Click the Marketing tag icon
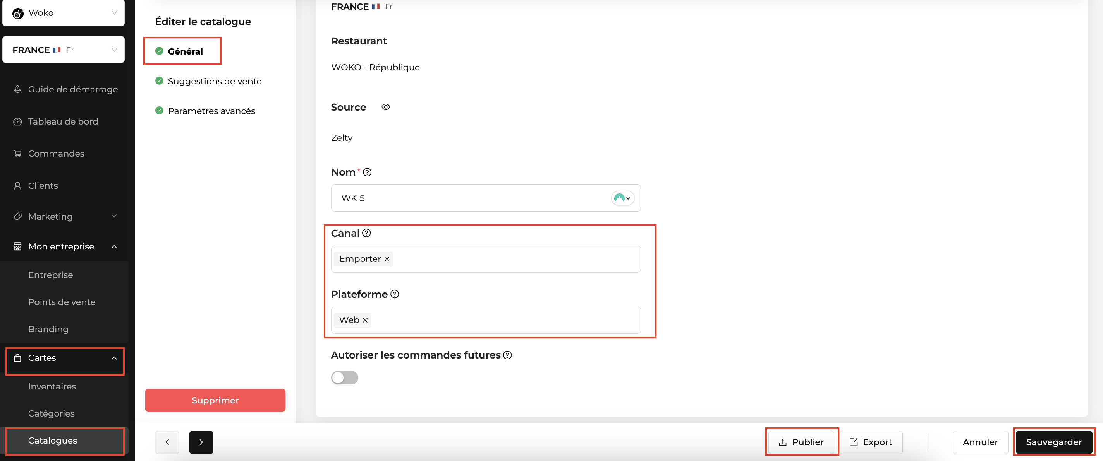Screen dimensions: 1103x461 [x=17, y=217]
